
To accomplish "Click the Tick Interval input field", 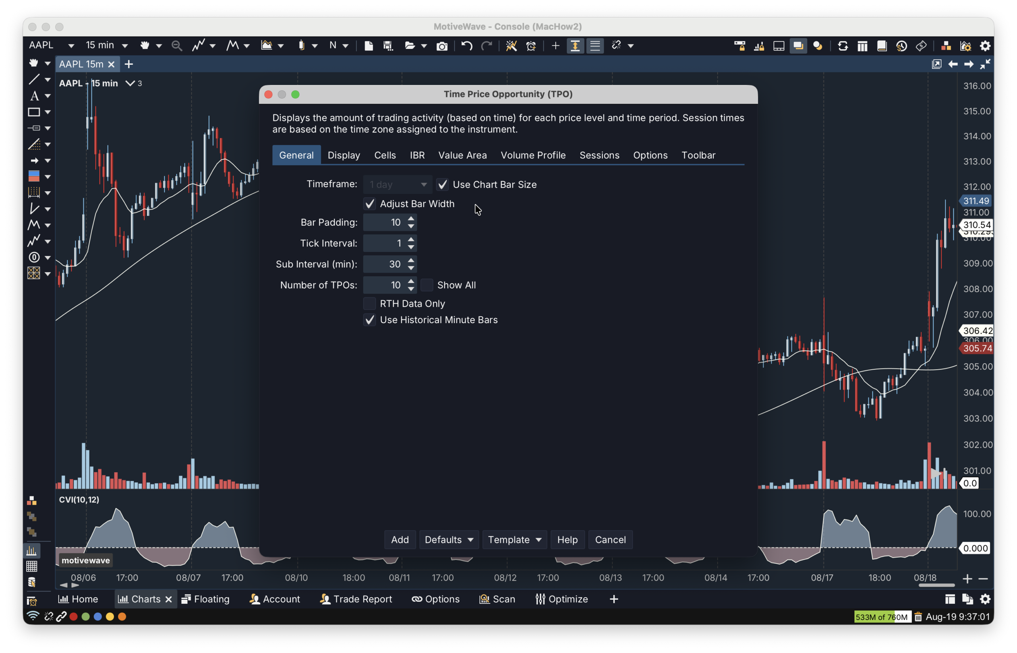I will pos(384,243).
